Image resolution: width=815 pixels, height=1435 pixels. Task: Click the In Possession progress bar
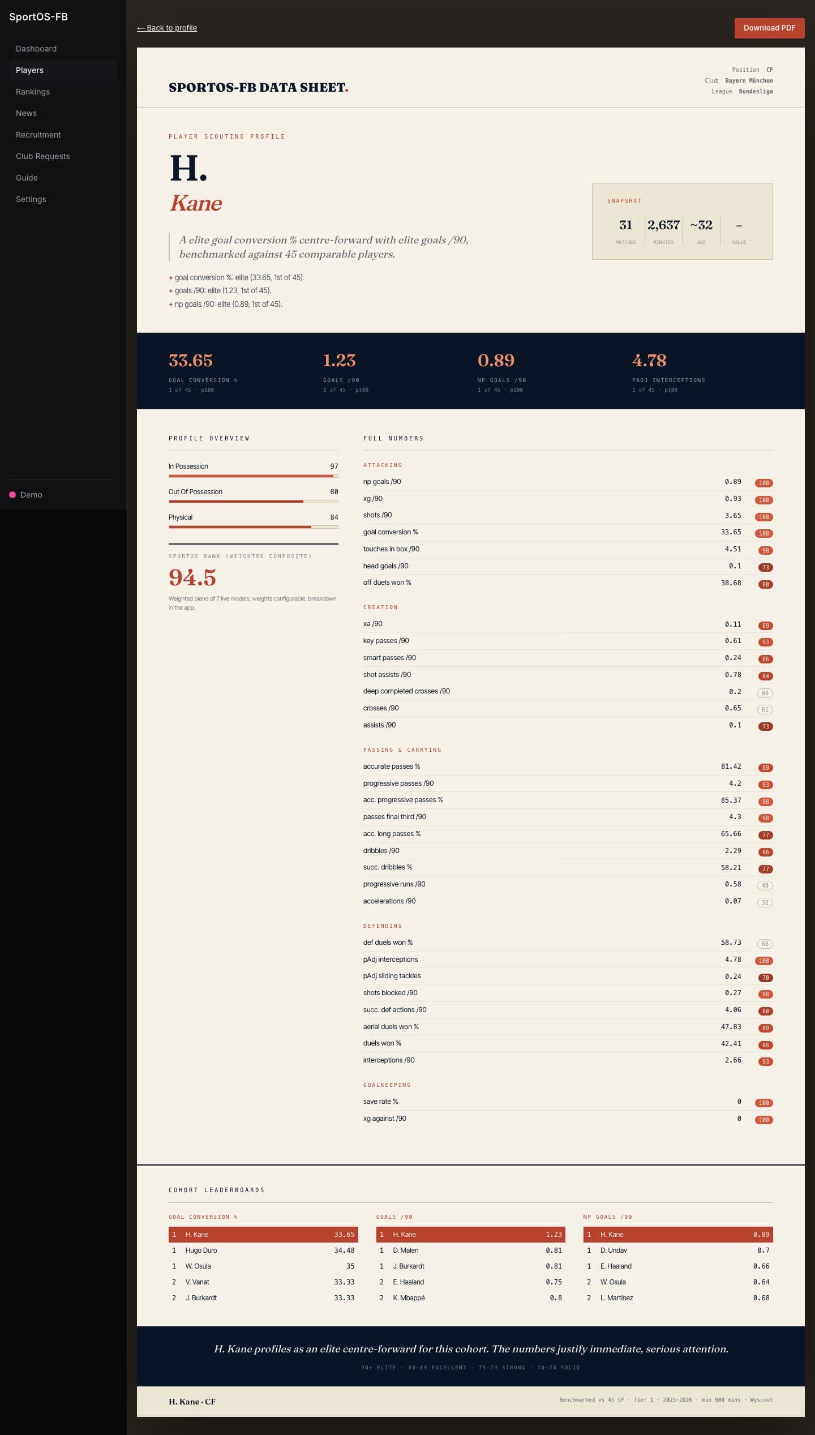(253, 477)
